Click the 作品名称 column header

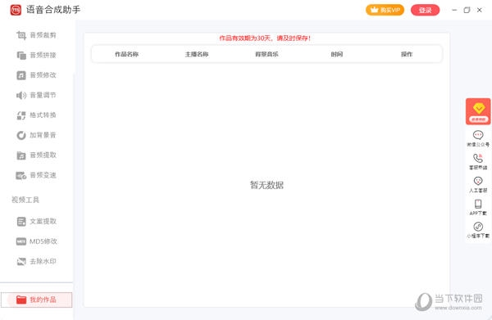(x=127, y=54)
